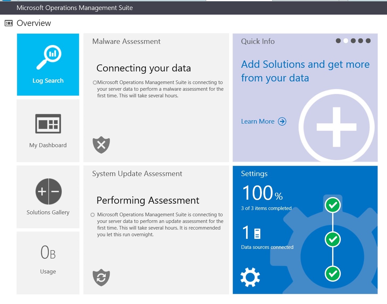The width and height of the screenshot is (387, 304).
Task: Click the Quick Info heading
Action: 258,41
